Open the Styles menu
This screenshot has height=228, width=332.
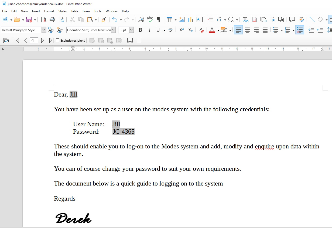click(62, 11)
